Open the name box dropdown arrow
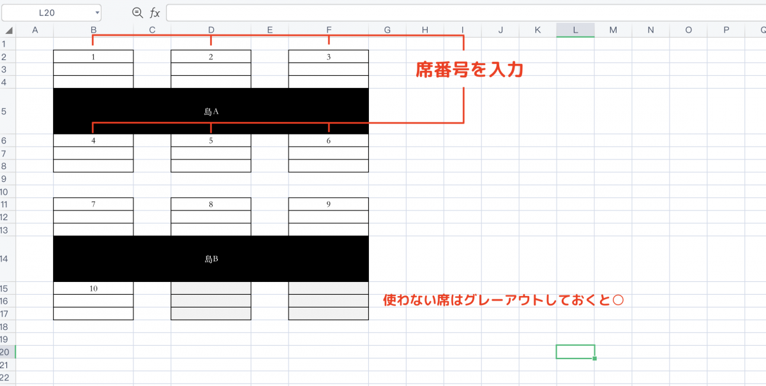This screenshot has width=766, height=386. point(96,13)
